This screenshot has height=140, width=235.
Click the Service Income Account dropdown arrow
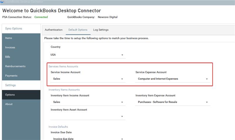tap(122, 79)
